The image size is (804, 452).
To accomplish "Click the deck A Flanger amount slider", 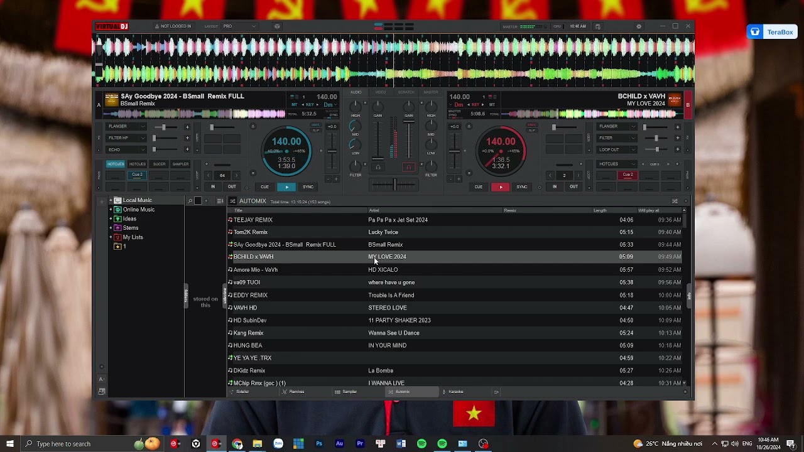I will (165, 127).
